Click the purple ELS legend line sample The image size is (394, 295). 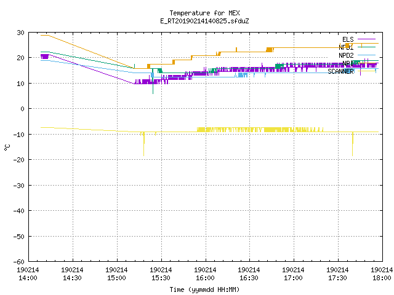[x=367, y=39]
